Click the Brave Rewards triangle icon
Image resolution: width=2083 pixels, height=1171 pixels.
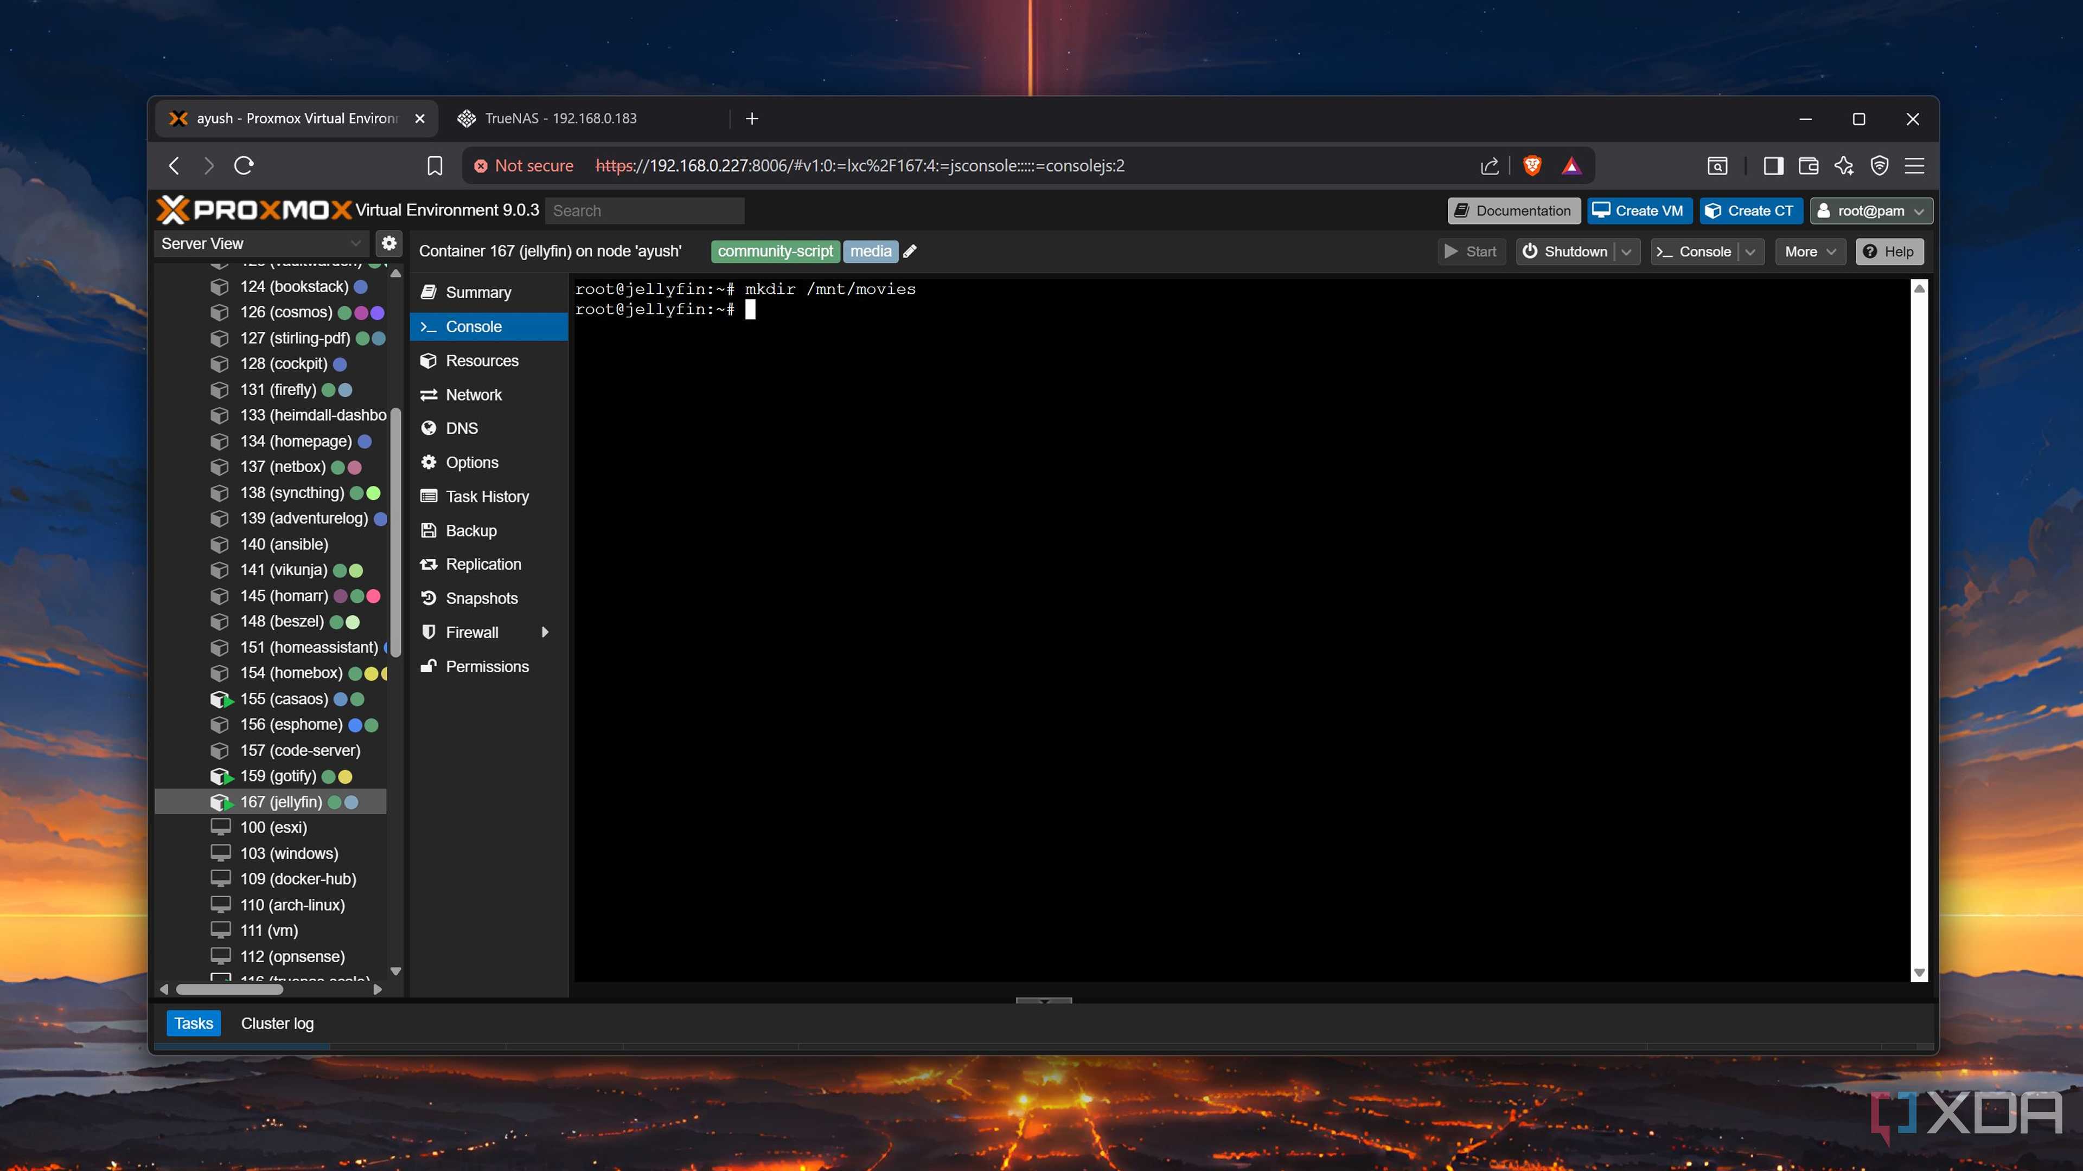tap(1570, 166)
